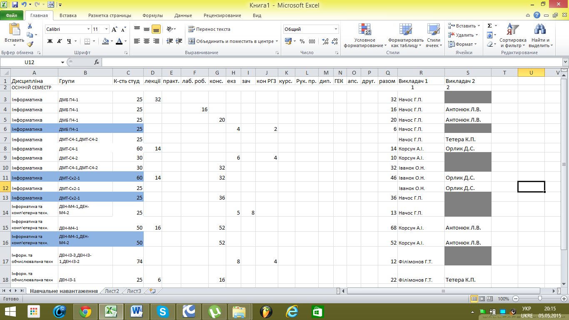
Task: Expand the Общий number format dropdown
Action: 336,29
